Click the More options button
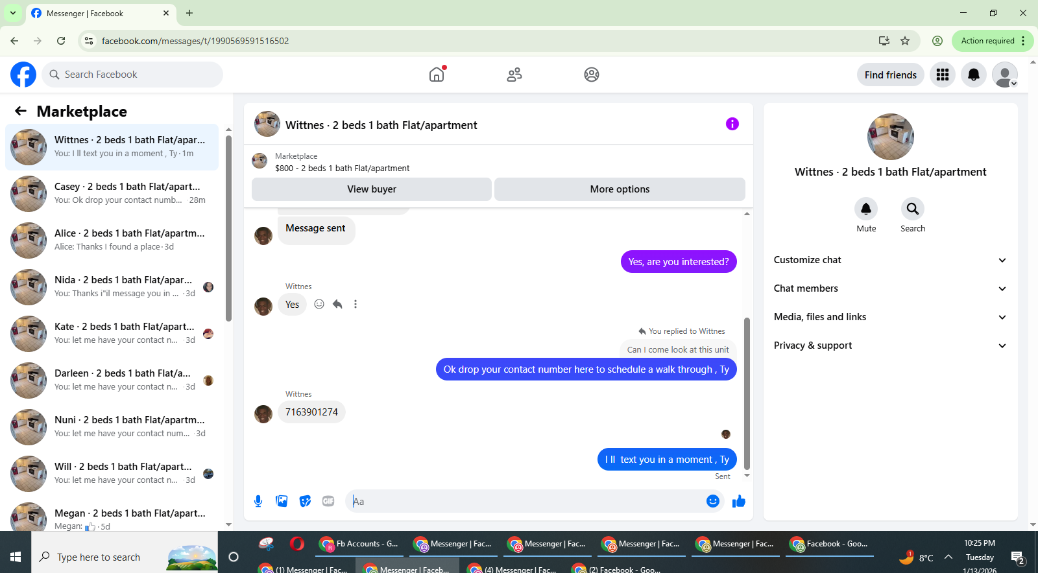Image resolution: width=1038 pixels, height=573 pixels. click(620, 189)
